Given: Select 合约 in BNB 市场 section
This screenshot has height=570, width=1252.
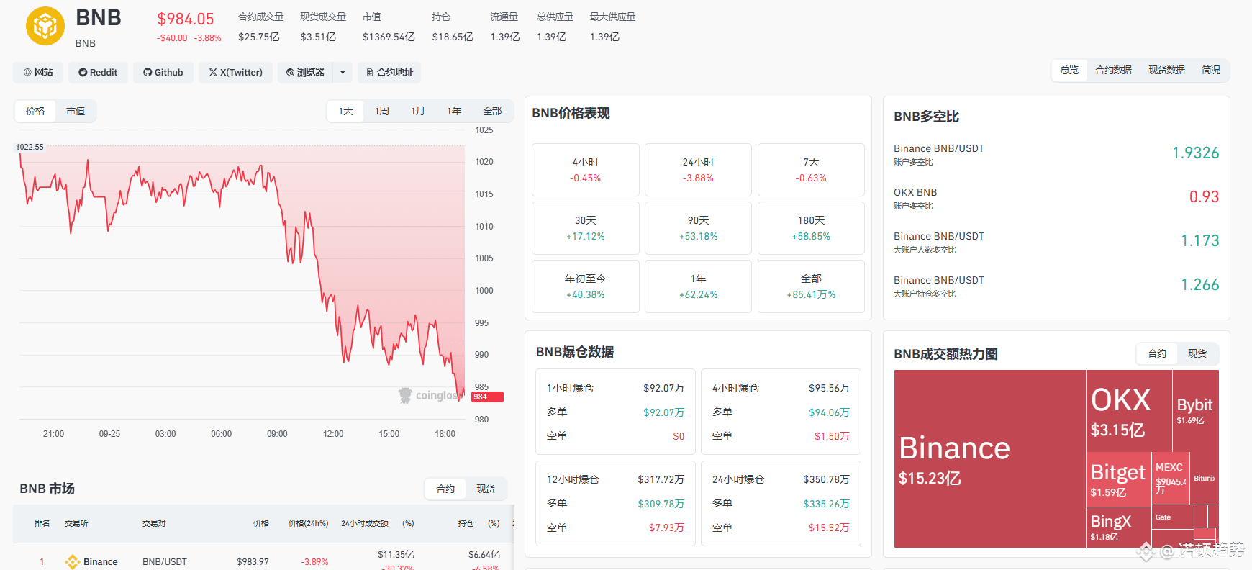Looking at the screenshot, I should 445,489.
